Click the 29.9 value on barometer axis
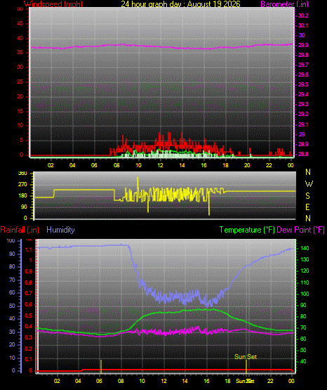The width and height of the screenshot is (327, 390). click(303, 45)
